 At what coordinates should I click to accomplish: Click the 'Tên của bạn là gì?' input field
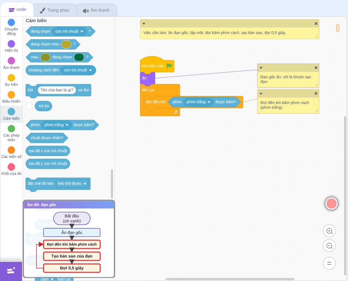click(x=57, y=90)
